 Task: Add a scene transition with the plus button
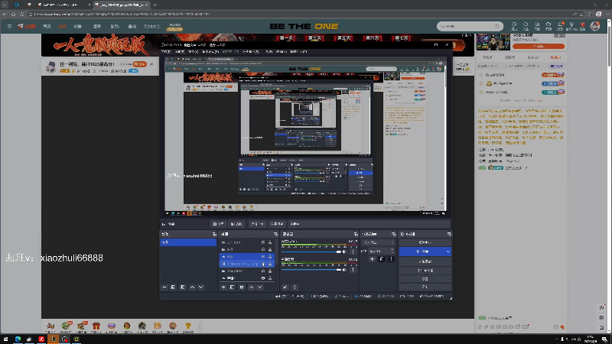(372, 259)
